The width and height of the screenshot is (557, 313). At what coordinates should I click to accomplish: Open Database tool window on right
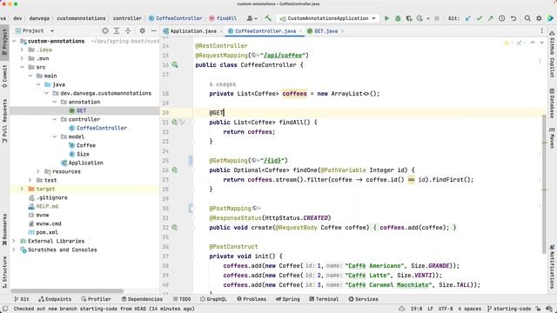(552, 103)
